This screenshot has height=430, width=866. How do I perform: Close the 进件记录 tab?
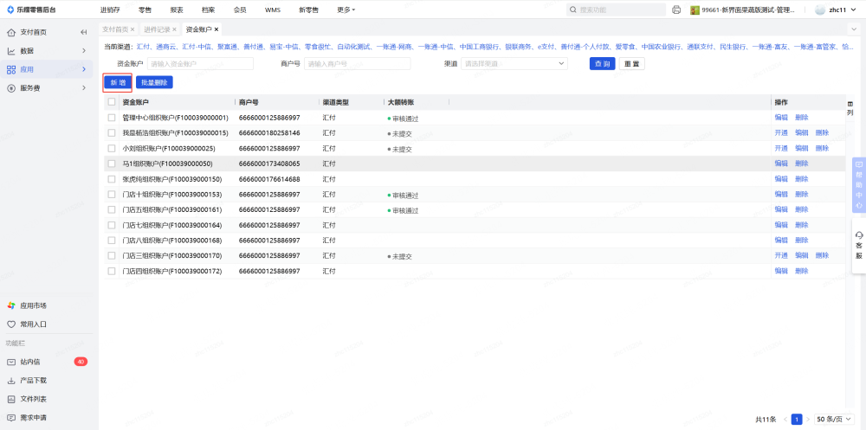(x=175, y=29)
